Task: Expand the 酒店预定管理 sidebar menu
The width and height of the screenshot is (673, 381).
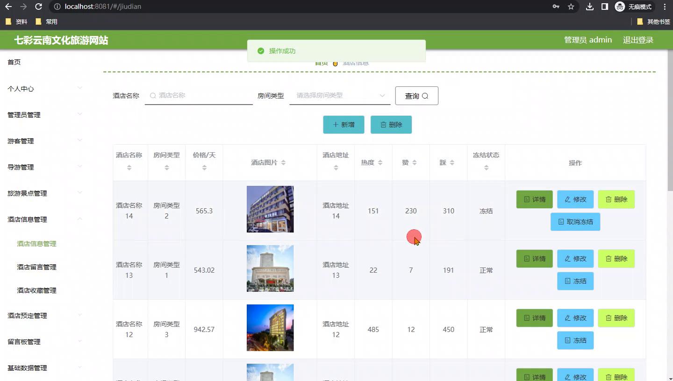Action: tap(45, 316)
